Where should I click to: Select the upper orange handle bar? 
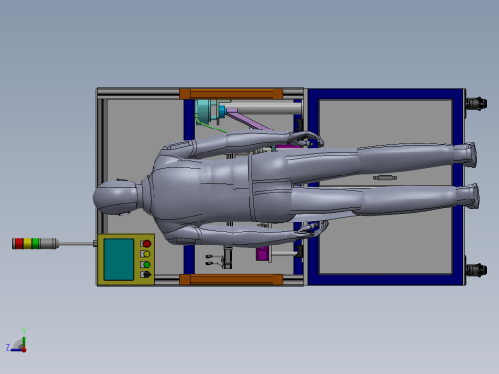[x=231, y=94]
